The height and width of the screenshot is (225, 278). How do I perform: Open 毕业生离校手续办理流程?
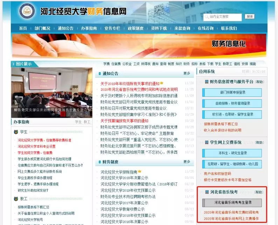click(x=35, y=178)
